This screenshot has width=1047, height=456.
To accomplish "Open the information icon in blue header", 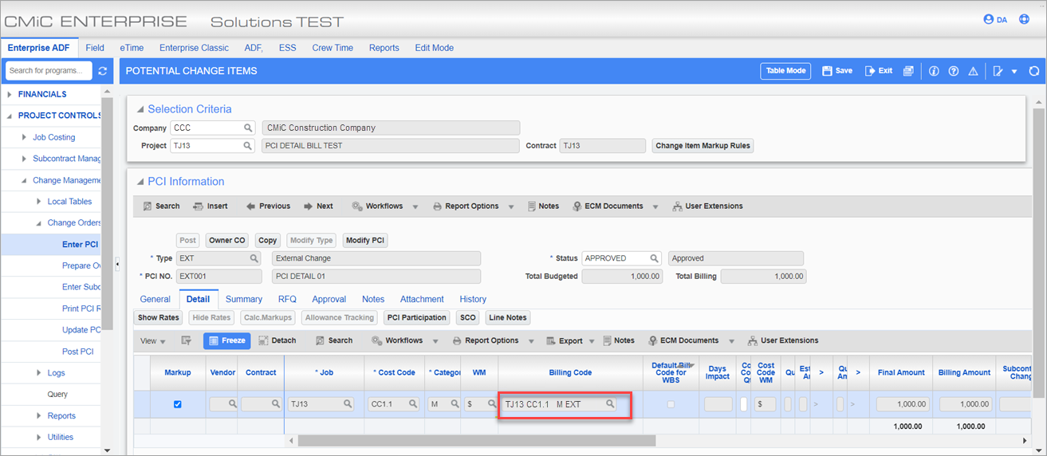I will (x=935, y=71).
